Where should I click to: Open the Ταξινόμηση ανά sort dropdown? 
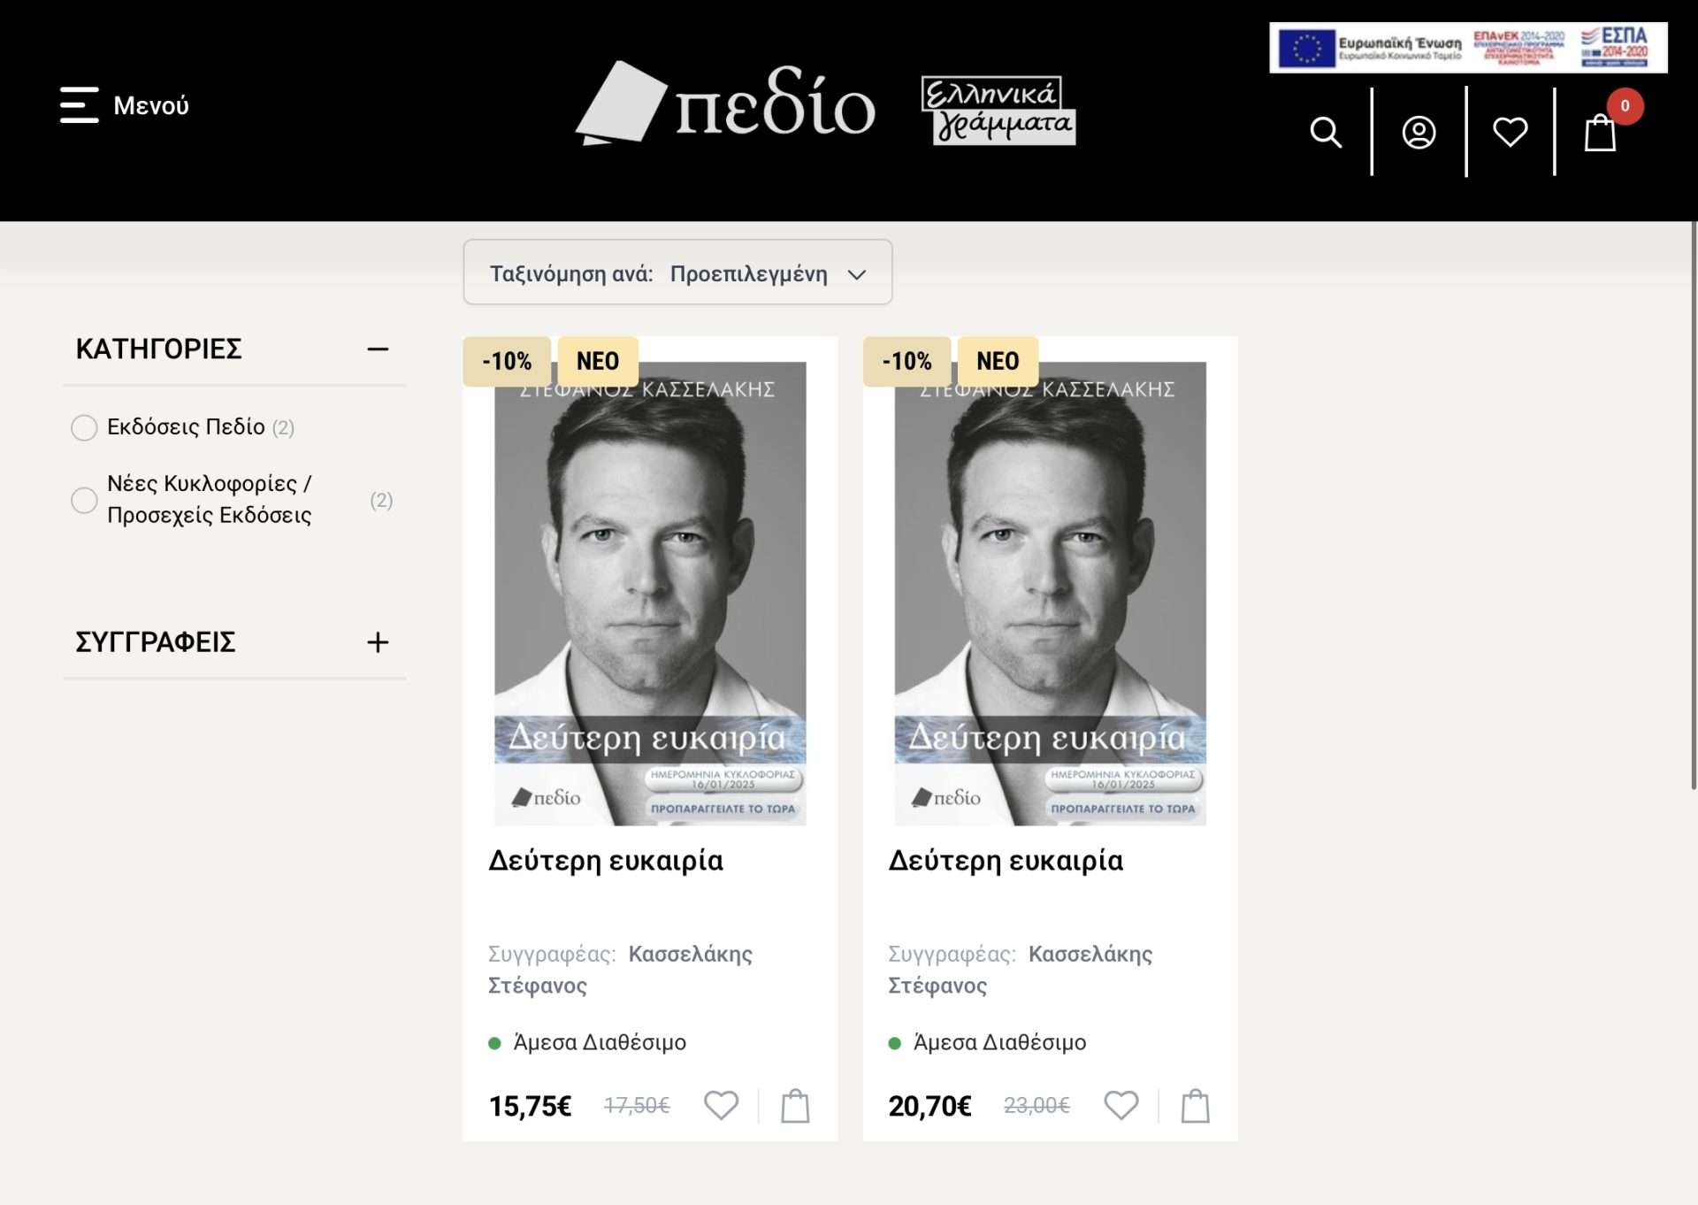pos(677,272)
